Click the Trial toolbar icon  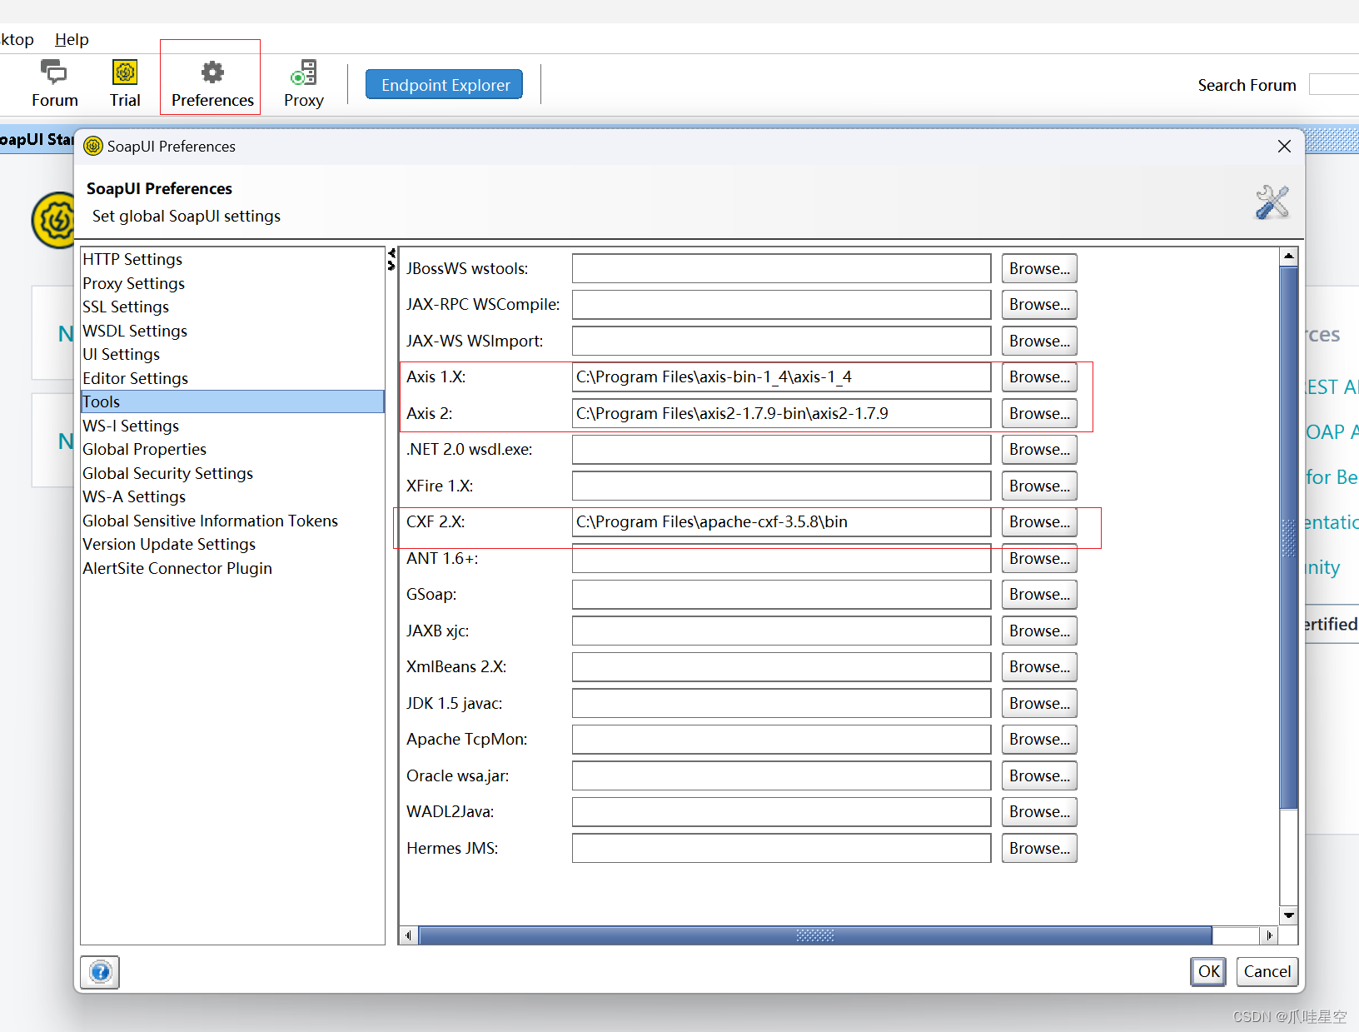[x=125, y=83]
